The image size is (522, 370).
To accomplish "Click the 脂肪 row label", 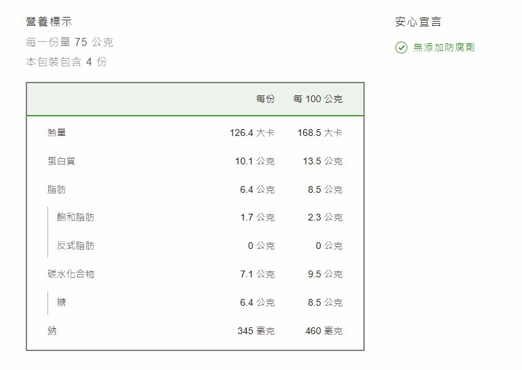I will point(57,189).
